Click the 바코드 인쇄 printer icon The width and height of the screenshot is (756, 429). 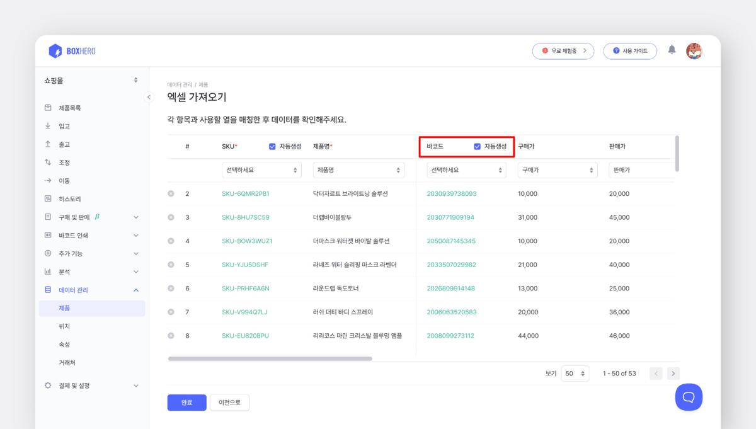(x=49, y=235)
